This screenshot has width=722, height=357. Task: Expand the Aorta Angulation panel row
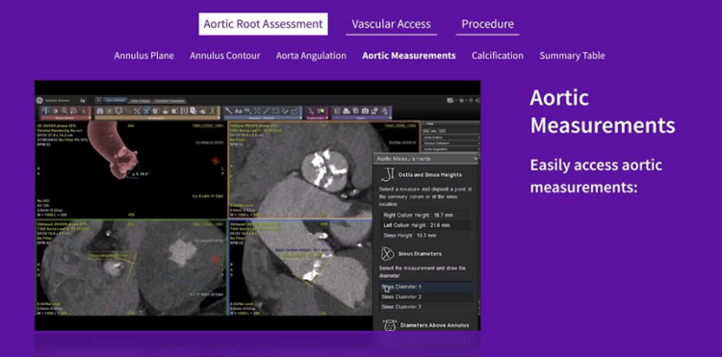pyautogui.click(x=451, y=149)
